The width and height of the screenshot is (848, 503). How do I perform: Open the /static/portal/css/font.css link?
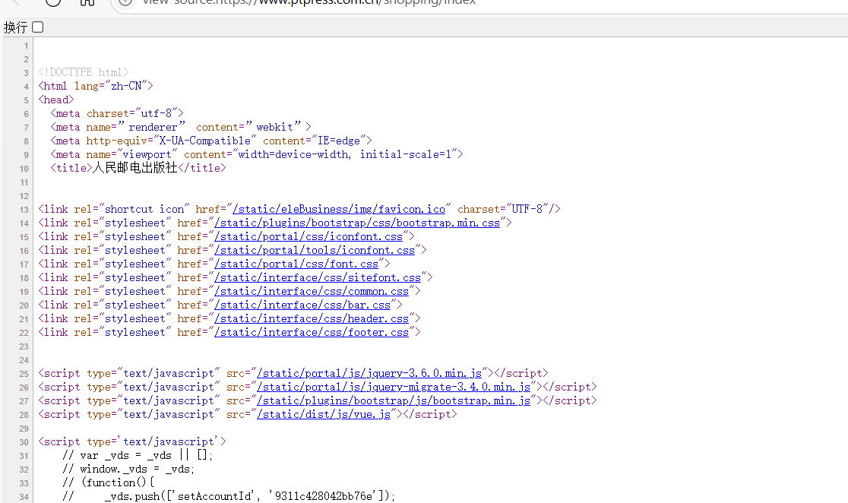pyautogui.click(x=296, y=264)
